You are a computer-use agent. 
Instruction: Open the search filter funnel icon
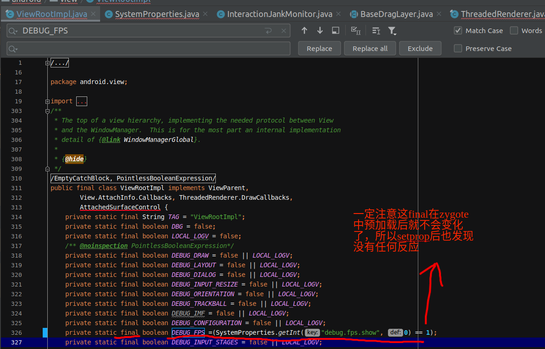[x=392, y=31]
